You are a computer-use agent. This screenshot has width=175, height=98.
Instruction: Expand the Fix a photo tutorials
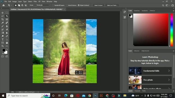tap(150, 80)
